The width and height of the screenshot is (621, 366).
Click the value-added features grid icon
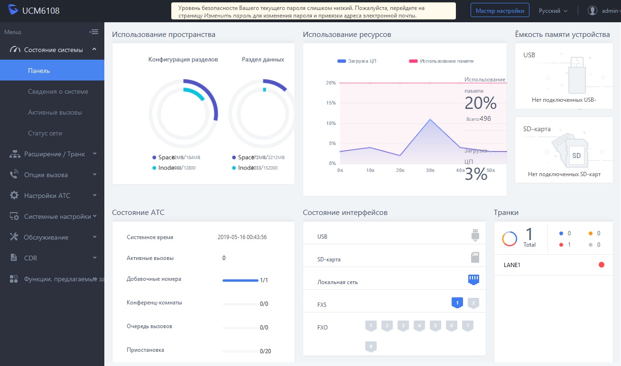click(x=14, y=279)
